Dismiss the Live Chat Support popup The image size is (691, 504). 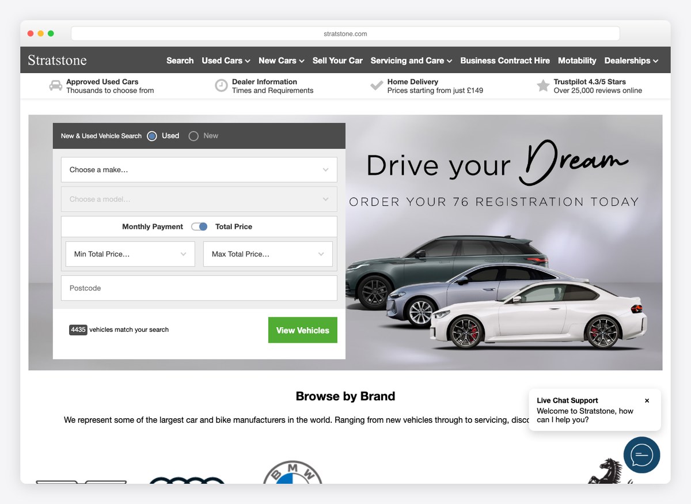click(647, 400)
